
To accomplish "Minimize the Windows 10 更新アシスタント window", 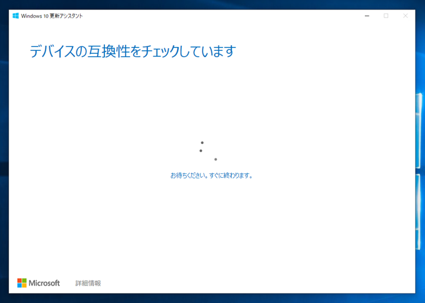I will pos(367,16).
